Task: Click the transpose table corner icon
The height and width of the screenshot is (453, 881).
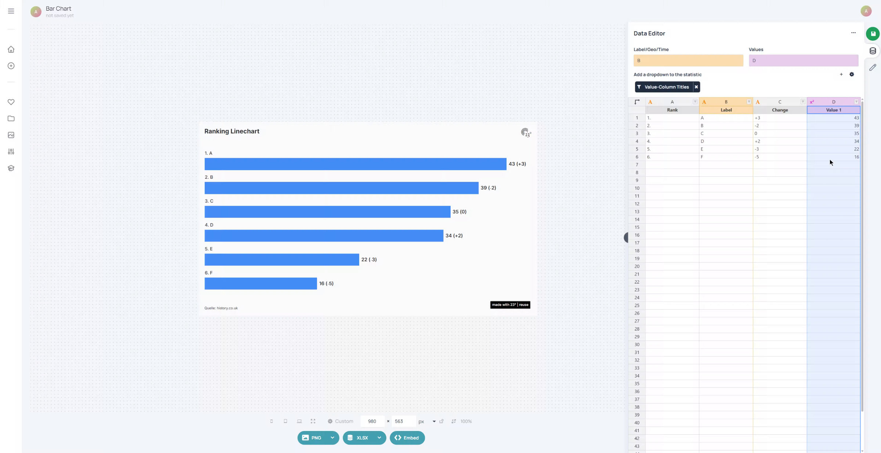Action: [637, 102]
